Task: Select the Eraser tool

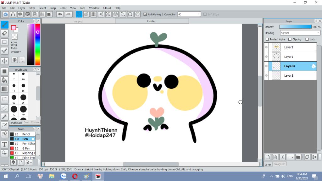Action: coord(4,33)
